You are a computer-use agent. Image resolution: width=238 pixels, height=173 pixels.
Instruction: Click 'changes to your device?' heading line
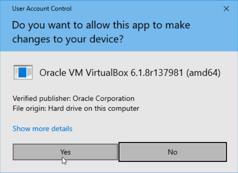click(x=68, y=39)
